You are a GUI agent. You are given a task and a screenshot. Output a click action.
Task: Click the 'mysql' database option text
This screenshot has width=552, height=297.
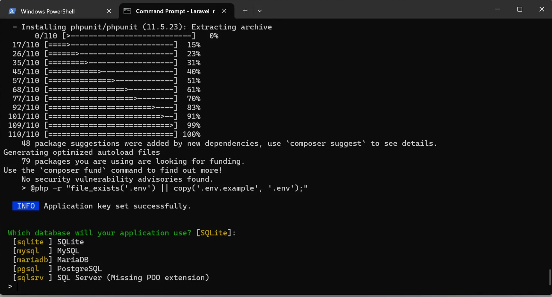(28, 251)
